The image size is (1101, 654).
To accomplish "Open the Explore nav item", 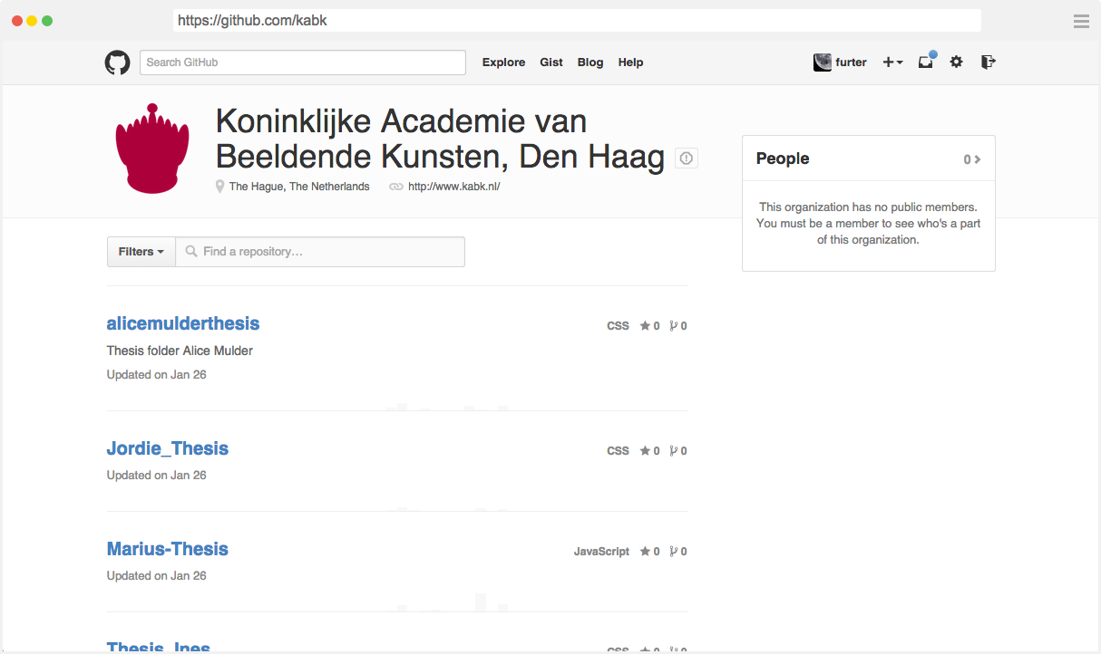I will (x=503, y=63).
